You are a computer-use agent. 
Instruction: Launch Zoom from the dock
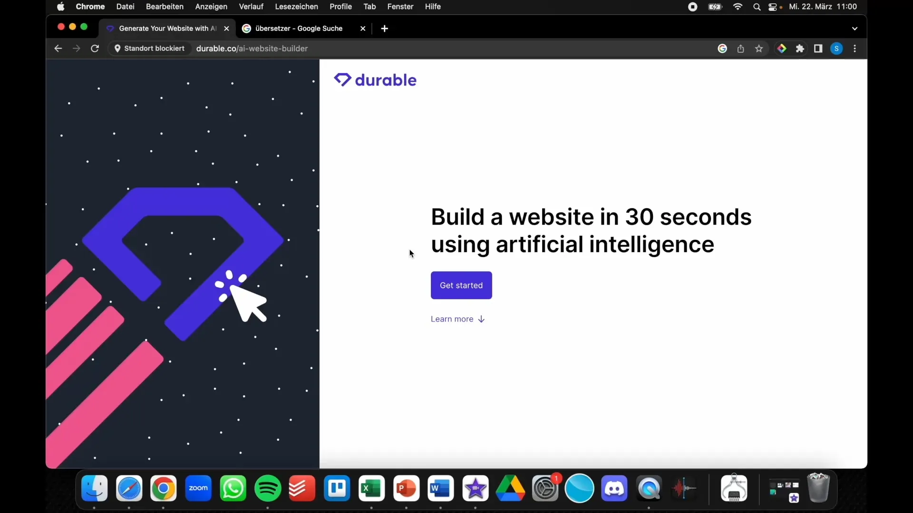pyautogui.click(x=198, y=488)
